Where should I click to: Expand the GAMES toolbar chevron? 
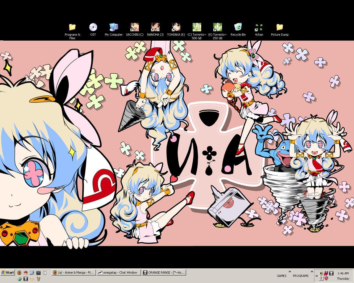click(x=290, y=272)
